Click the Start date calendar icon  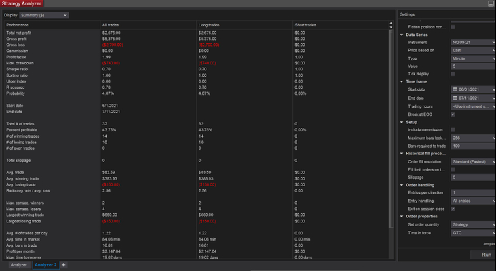click(455, 89)
